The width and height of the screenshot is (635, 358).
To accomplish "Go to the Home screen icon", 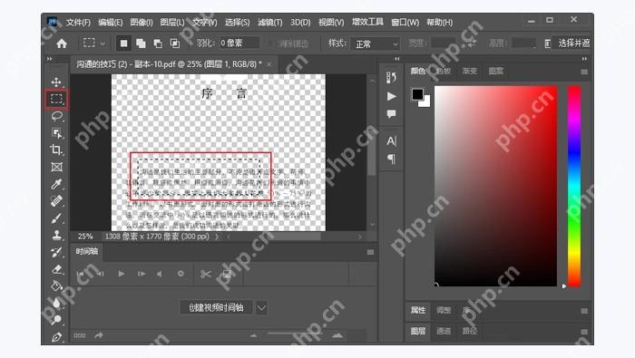I will click(62, 44).
